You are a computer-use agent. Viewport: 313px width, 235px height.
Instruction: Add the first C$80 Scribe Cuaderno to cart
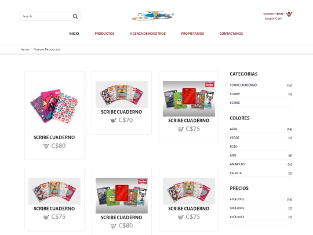point(46,146)
